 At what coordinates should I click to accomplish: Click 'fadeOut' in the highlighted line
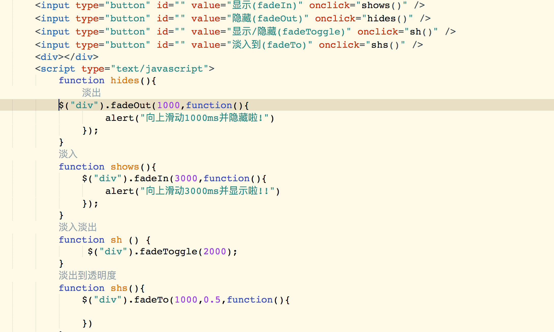coord(131,105)
